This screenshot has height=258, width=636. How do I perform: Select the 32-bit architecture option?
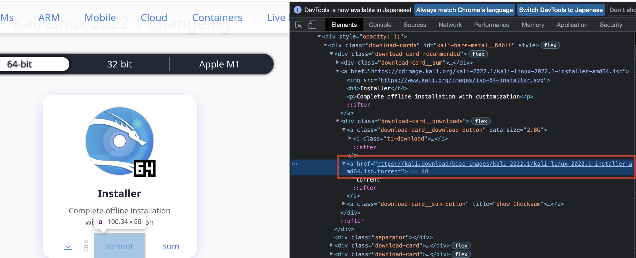[119, 64]
